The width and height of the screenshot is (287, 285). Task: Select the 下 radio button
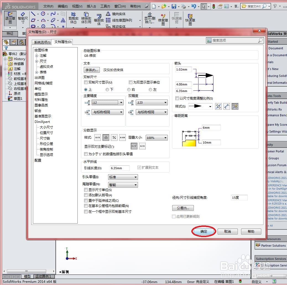pos(107,90)
